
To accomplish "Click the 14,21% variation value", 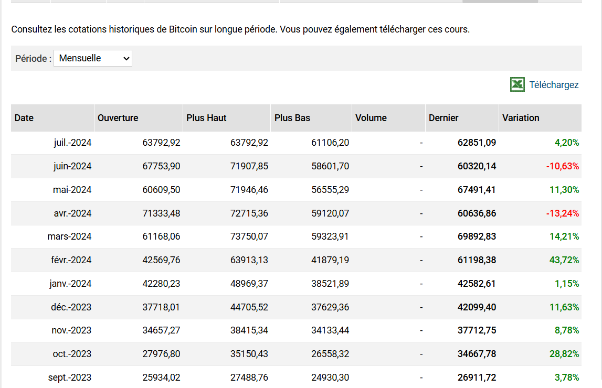I will (x=564, y=236).
